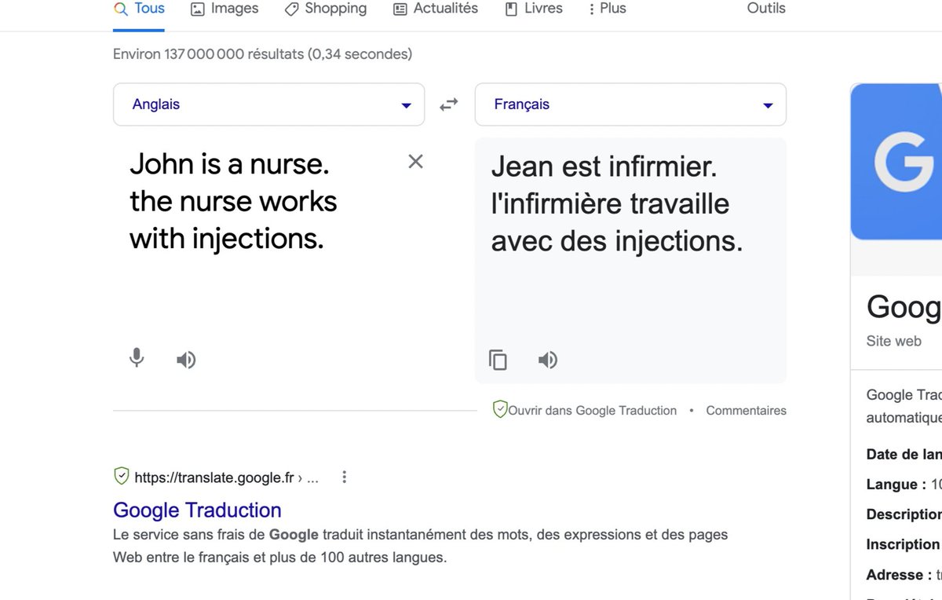Send feedback via the Commentaires link
Image resolution: width=942 pixels, height=600 pixels.
tap(745, 410)
